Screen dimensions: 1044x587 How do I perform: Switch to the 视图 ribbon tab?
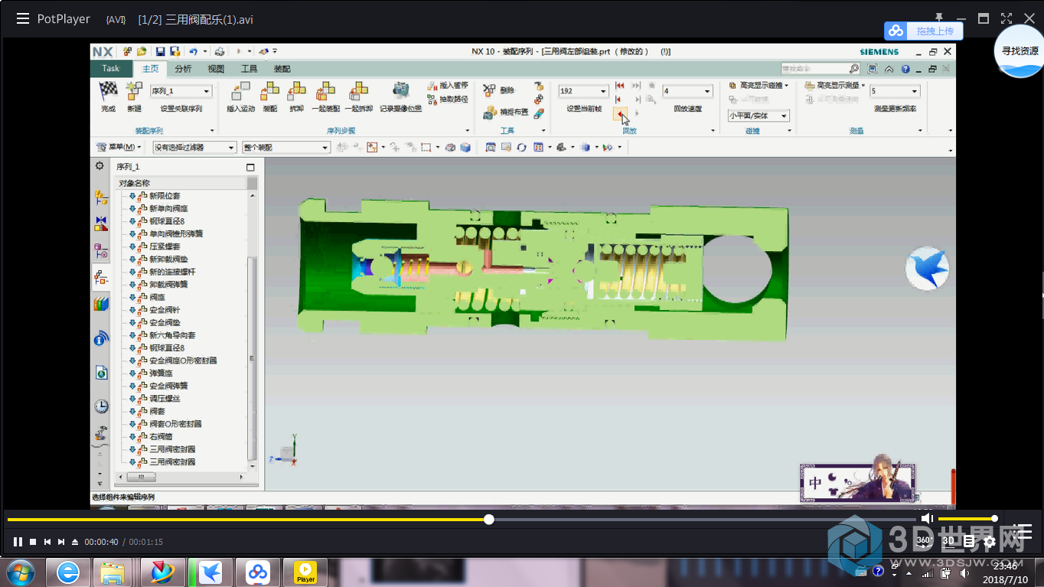coord(217,69)
